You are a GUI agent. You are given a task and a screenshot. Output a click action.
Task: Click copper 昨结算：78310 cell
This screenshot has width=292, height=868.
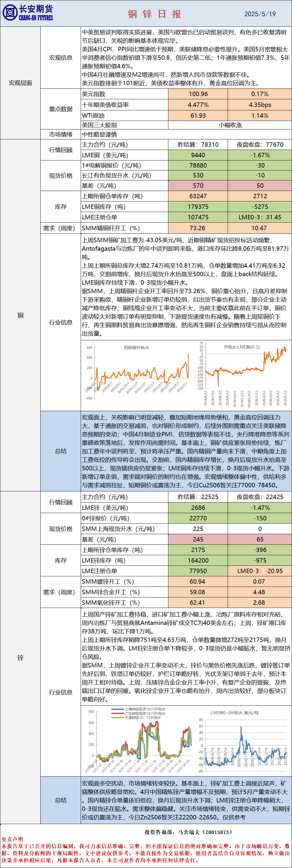pyautogui.click(x=198, y=145)
